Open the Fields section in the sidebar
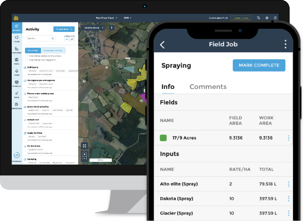The image size is (303, 221). [x=17, y=39]
